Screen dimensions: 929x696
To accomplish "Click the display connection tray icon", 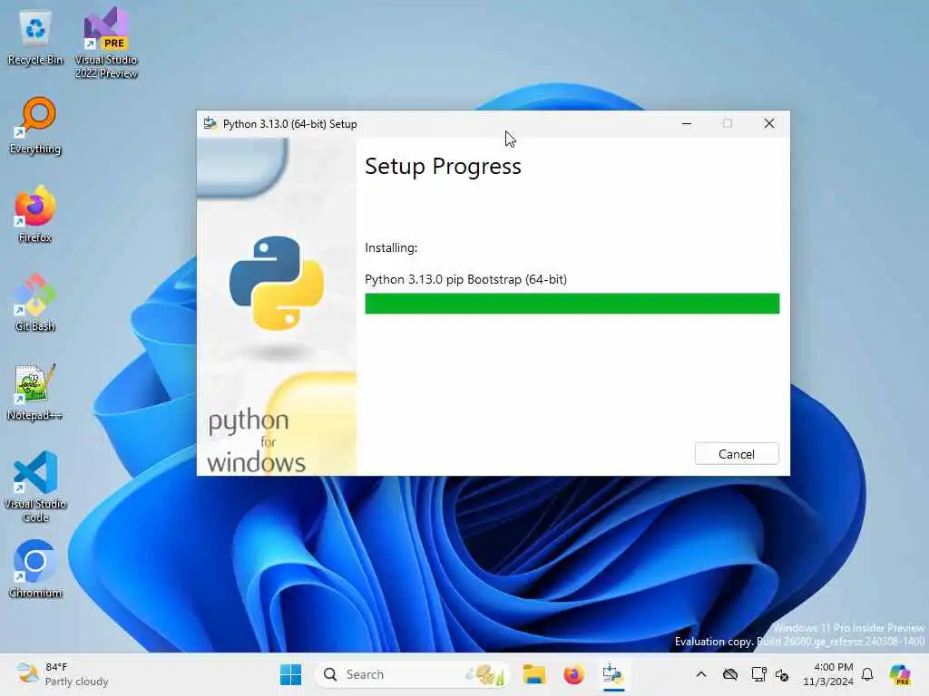I will [758, 674].
